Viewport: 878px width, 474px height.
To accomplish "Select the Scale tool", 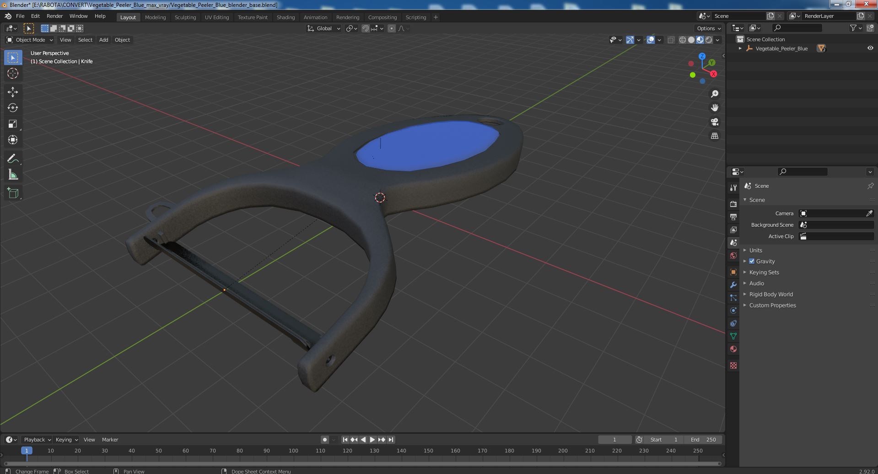I will 13,124.
